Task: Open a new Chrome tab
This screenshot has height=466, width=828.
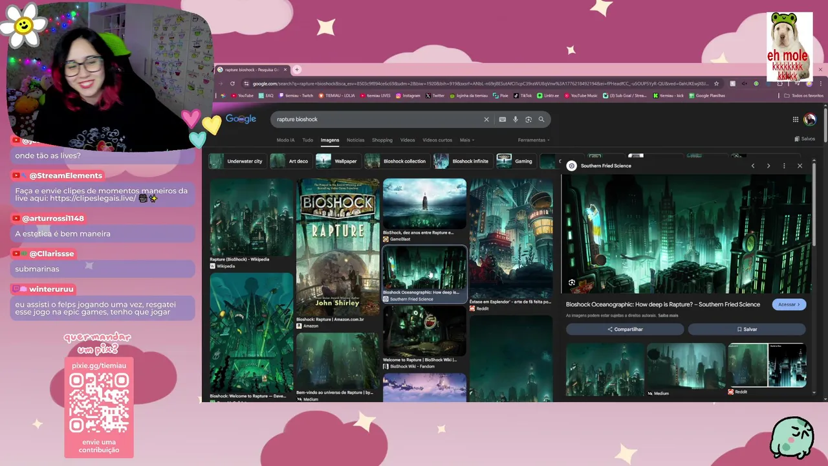Action: 297,69
